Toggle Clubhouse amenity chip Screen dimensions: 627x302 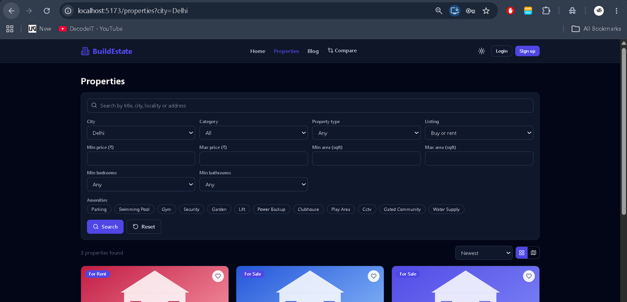tap(309, 209)
